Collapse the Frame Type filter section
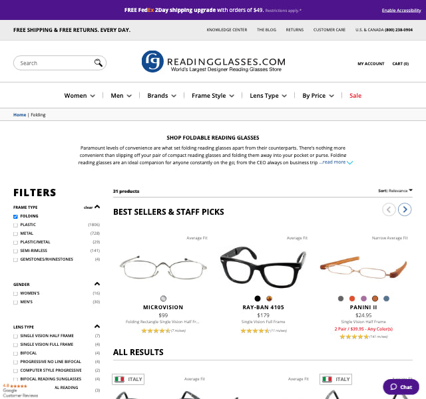The height and width of the screenshot is (399, 426). (97, 207)
